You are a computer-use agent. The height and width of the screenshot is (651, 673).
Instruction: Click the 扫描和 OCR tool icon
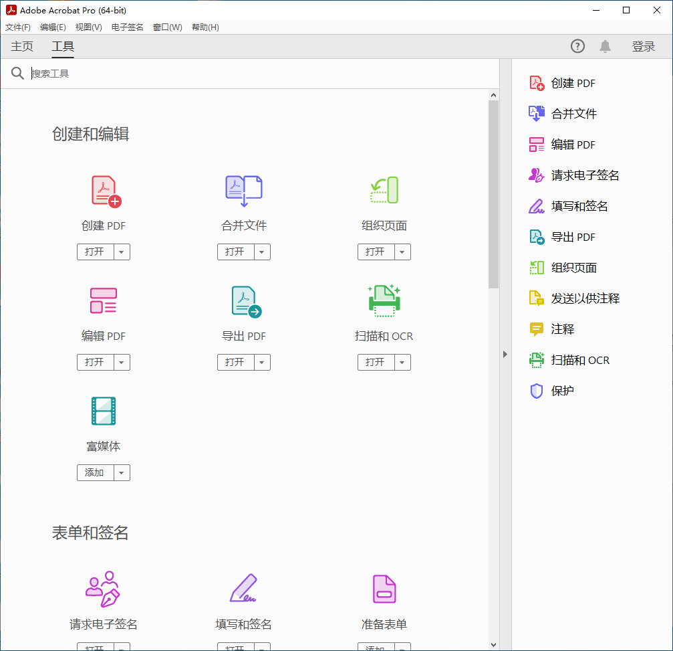[384, 300]
